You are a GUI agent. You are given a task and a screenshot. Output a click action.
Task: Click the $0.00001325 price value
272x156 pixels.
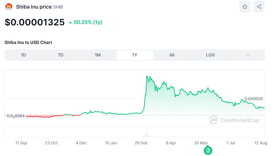(35, 22)
